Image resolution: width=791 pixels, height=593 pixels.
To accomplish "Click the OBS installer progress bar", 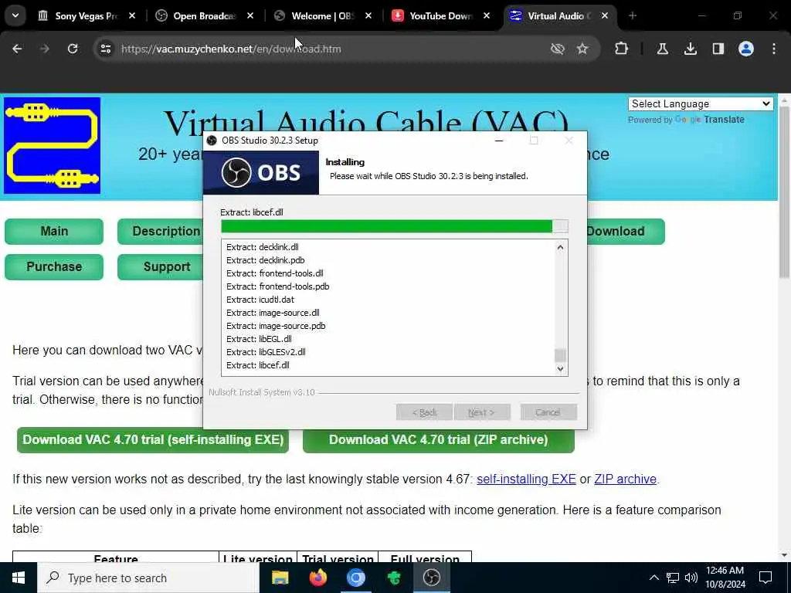I will click(395, 226).
